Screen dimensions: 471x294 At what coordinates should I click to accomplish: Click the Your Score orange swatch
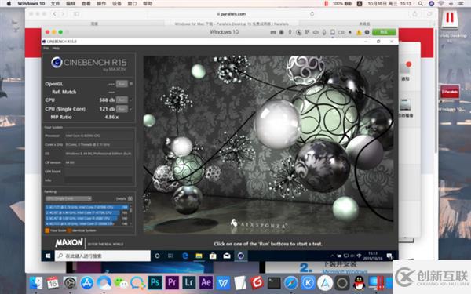[47, 230]
